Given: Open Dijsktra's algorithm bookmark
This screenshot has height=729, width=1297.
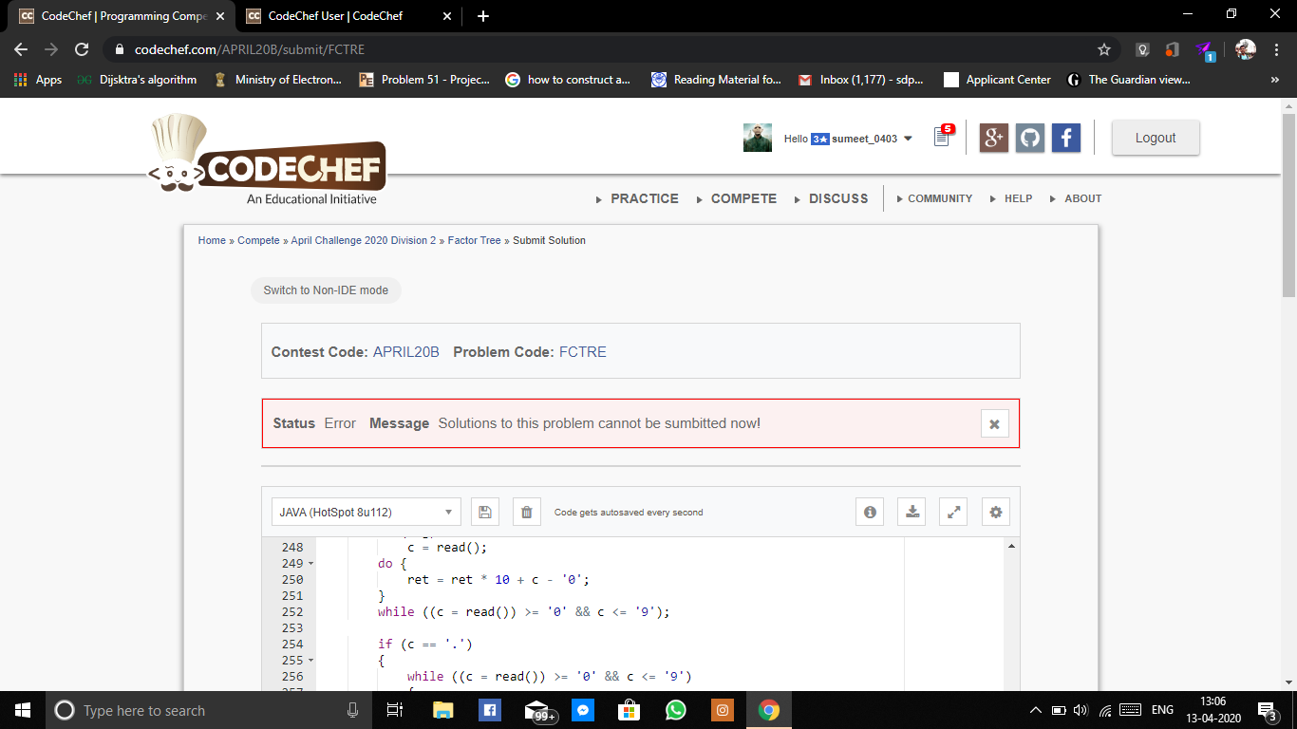Looking at the screenshot, I should [137, 80].
